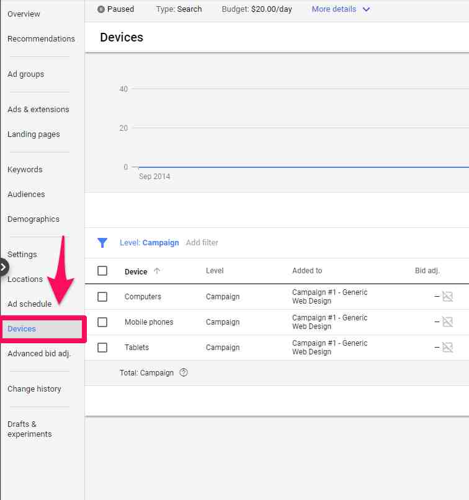The image size is (469, 500).
Task: Open the Level: Campaign filter
Action: 149,243
